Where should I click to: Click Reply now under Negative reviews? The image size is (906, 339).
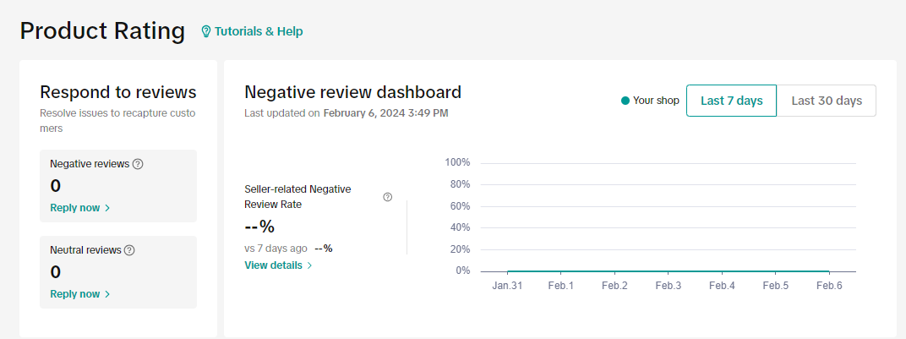point(75,208)
